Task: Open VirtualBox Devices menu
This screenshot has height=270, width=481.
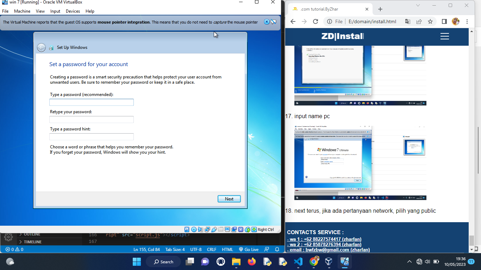Action: point(73,11)
